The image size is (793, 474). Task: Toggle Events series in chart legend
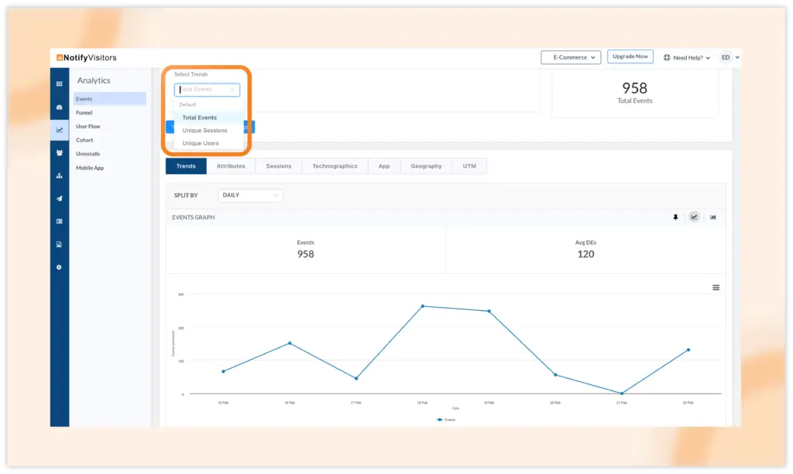point(446,419)
